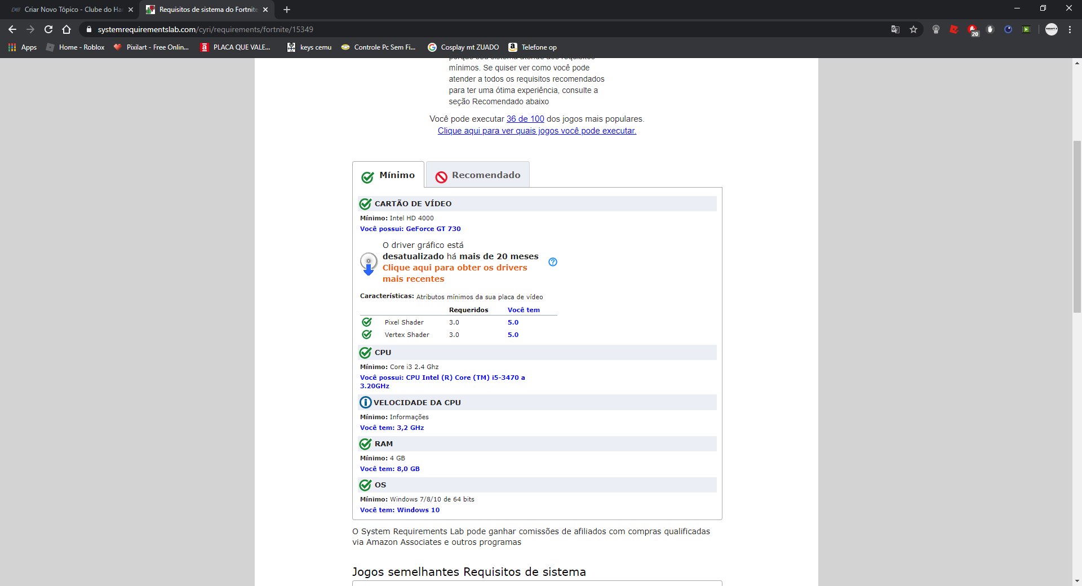Click the site padlock icon
Image resolution: width=1082 pixels, height=586 pixels.
pyautogui.click(x=88, y=29)
